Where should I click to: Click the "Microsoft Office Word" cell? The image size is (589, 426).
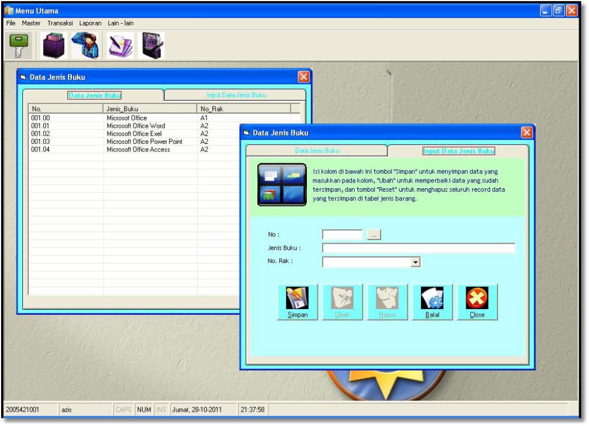point(136,126)
